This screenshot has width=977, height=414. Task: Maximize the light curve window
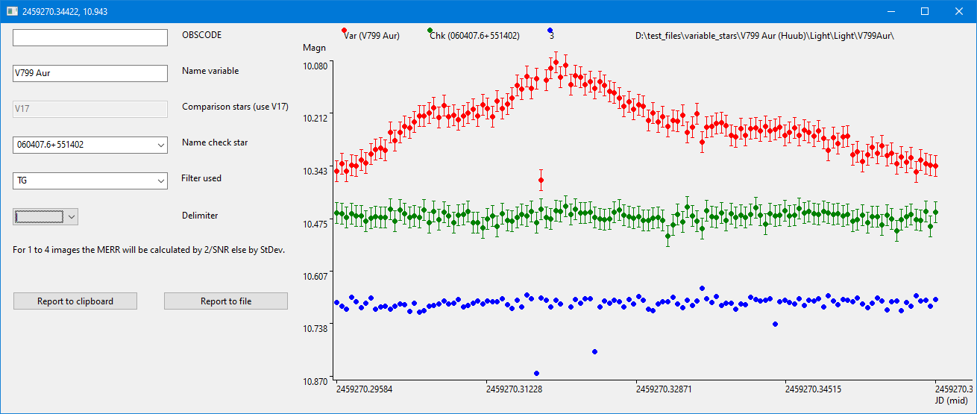[x=925, y=11]
